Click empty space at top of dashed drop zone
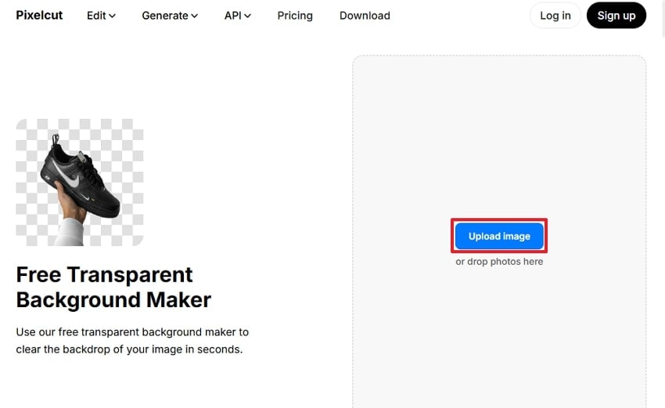Screen dimensions: 665x408 tap(499, 94)
